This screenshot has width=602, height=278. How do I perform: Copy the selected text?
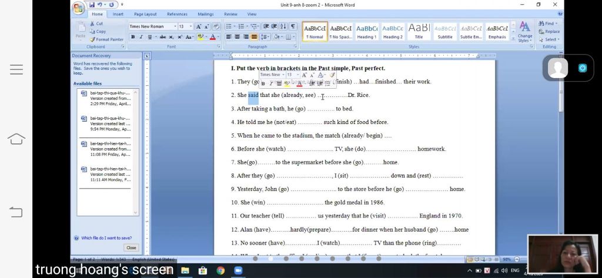pyautogui.click(x=98, y=32)
